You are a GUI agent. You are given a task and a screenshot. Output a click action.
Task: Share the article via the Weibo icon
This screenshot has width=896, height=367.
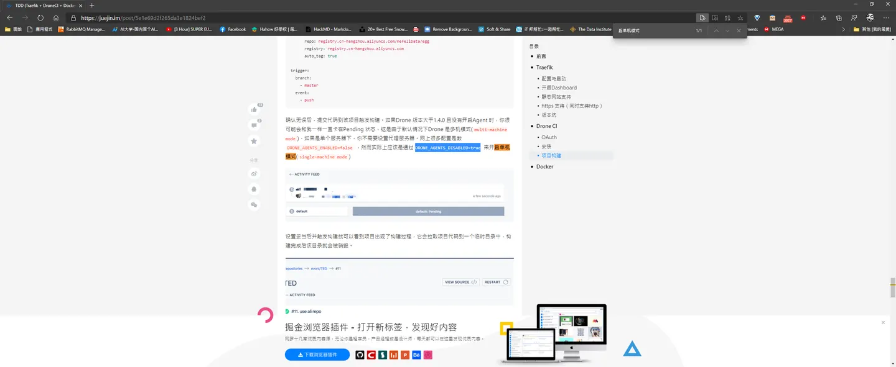click(254, 173)
